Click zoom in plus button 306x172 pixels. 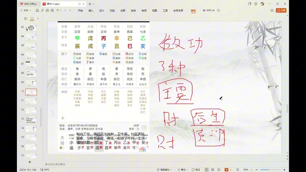click(x=284, y=169)
